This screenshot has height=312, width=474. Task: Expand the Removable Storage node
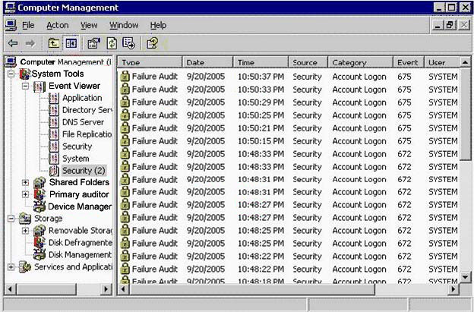pyautogui.click(x=25, y=231)
